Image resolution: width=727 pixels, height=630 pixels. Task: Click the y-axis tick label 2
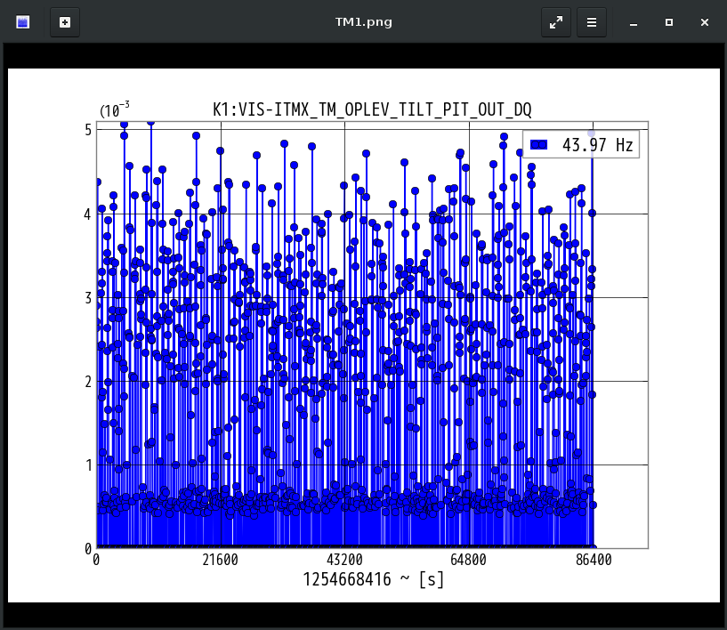click(88, 382)
